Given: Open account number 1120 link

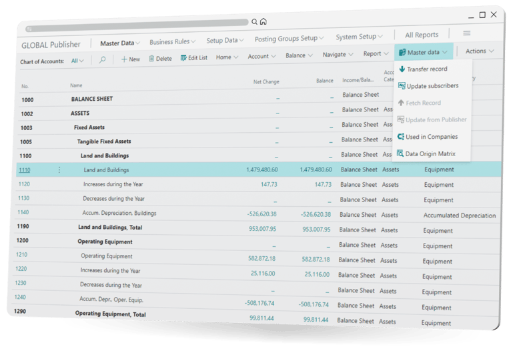Looking at the screenshot, I should point(24,184).
